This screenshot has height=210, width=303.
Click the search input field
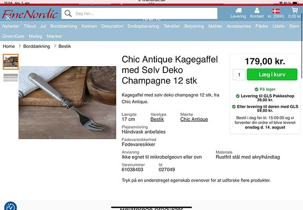(x=139, y=14)
